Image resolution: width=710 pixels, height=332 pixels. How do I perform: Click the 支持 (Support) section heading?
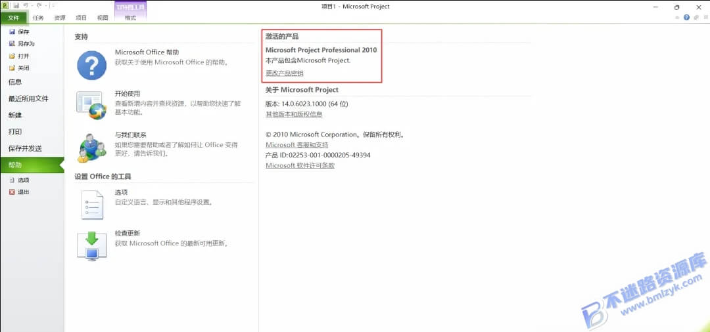pos(81,37)
